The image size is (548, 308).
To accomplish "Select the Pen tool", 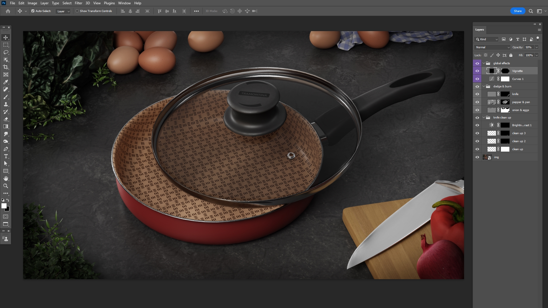I will tap(6, 149).
